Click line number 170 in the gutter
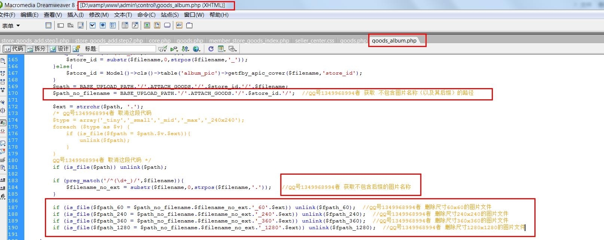The width and height of the screenshot is (604, 240). click(13, 93)
